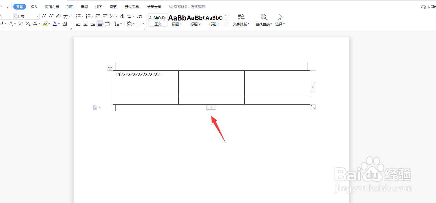Open the line spacing options
The image size is (436, 203).
coord(117,24)
